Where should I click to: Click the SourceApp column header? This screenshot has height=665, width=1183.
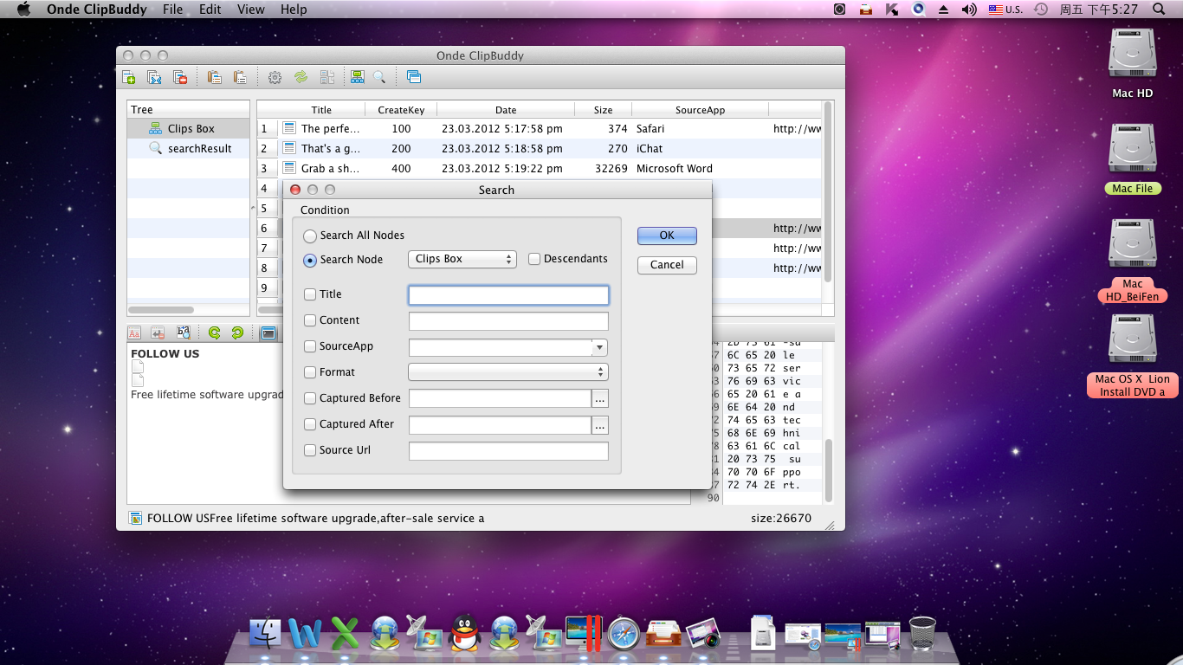[x=700, y=110]
